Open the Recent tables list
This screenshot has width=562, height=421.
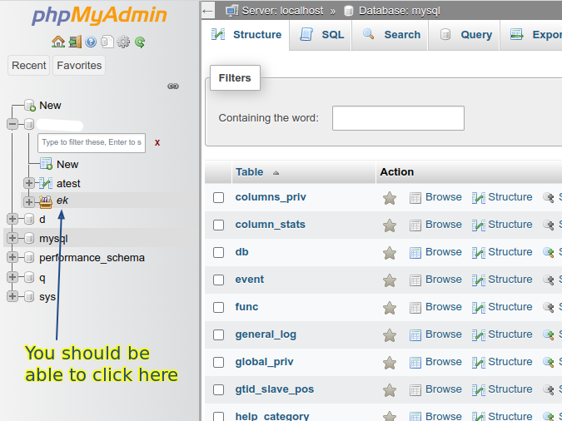pyautogui.click(x=28, y=65)
